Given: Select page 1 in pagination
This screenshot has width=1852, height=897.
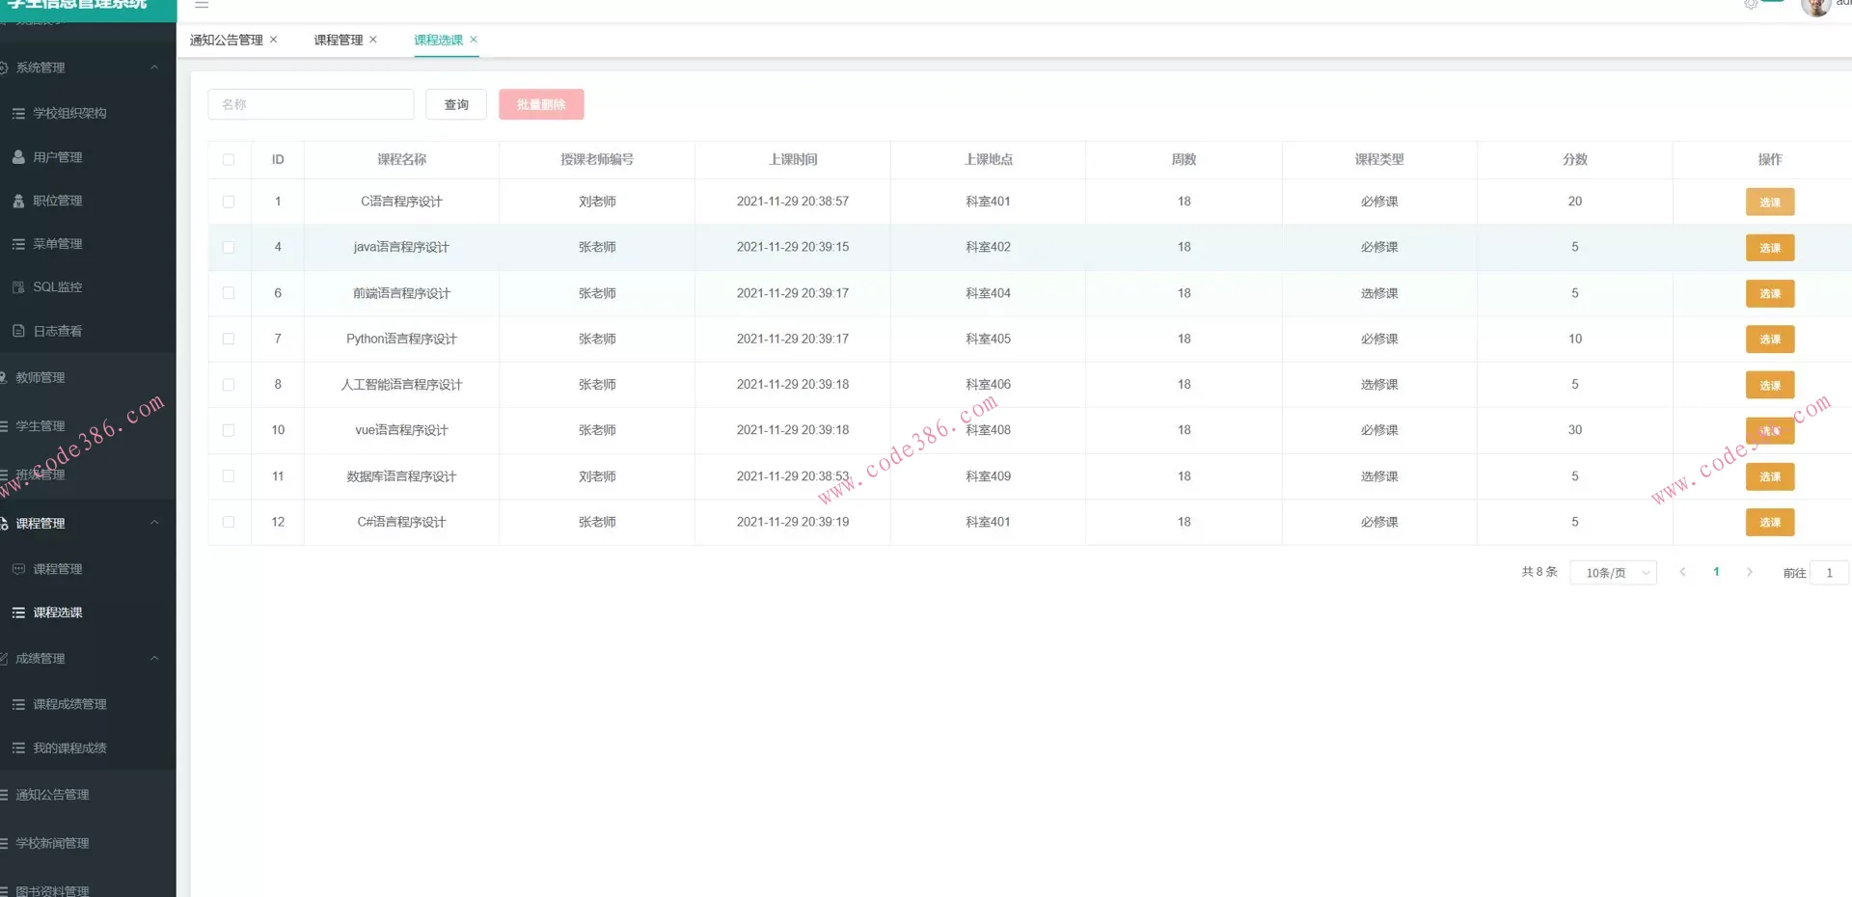Looking at the screenshot, I should point(1716,572).
